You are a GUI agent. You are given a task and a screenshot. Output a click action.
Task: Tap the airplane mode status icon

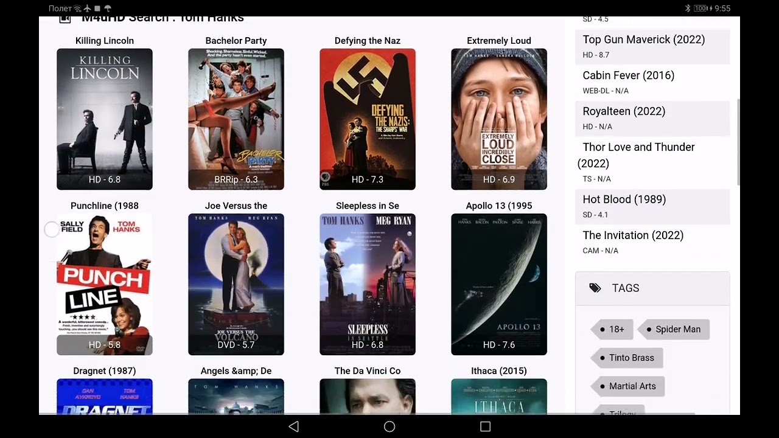tap(87, 9)
